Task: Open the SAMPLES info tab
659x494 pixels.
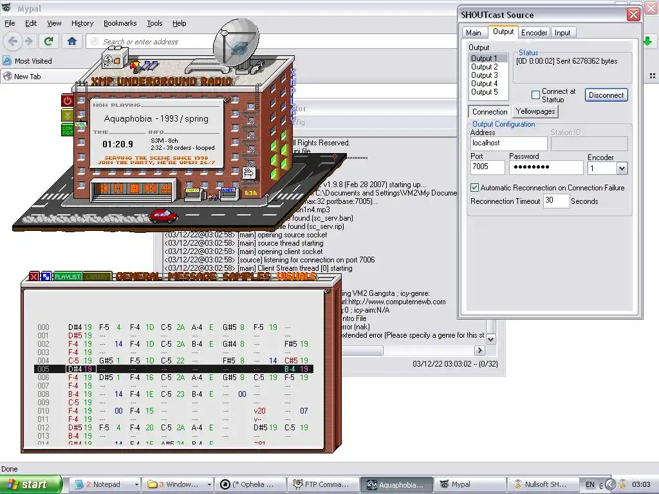Action: 247,277
